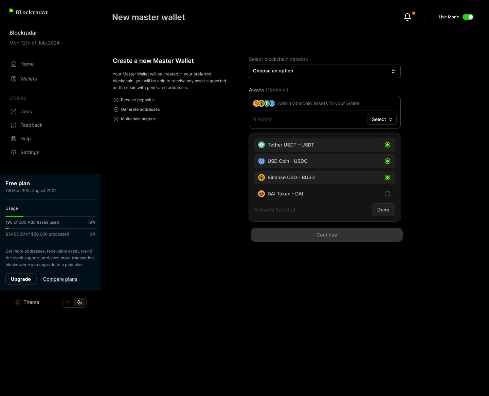Click the USD Coin USDC coin icon
The image size is (489, 396).
pyautogui.click(x=261, y=161)
